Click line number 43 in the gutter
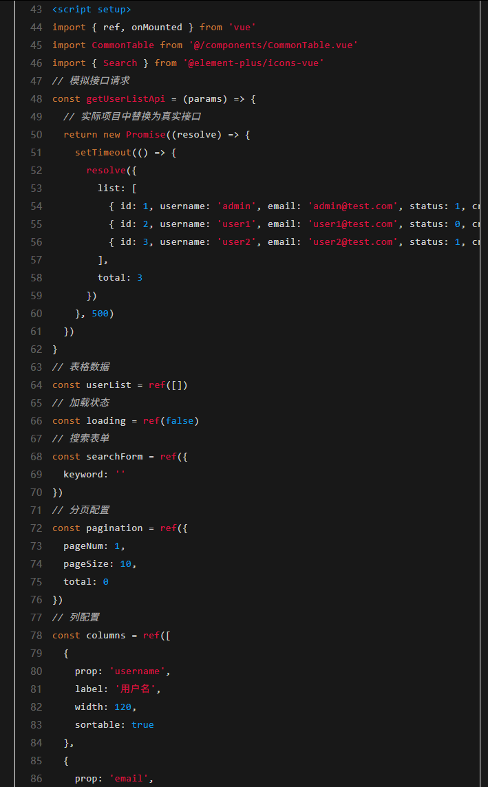This screenshot has width=488, height=787. pos(36,10)
